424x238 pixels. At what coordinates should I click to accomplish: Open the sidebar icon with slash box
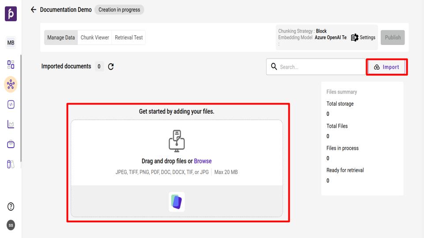[11, 104]
